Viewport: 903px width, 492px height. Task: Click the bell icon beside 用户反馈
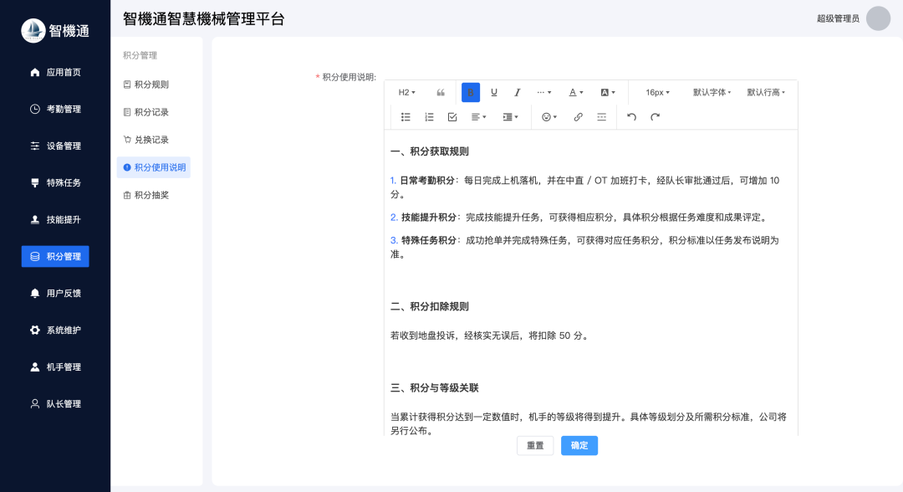pos(35,293)
